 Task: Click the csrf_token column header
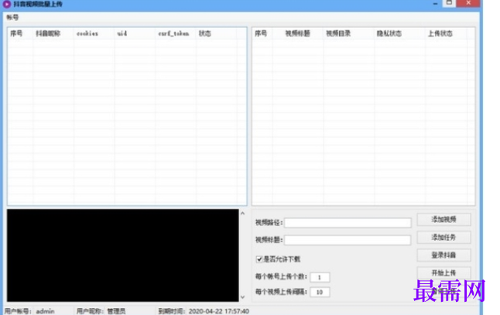coord(176,33)
